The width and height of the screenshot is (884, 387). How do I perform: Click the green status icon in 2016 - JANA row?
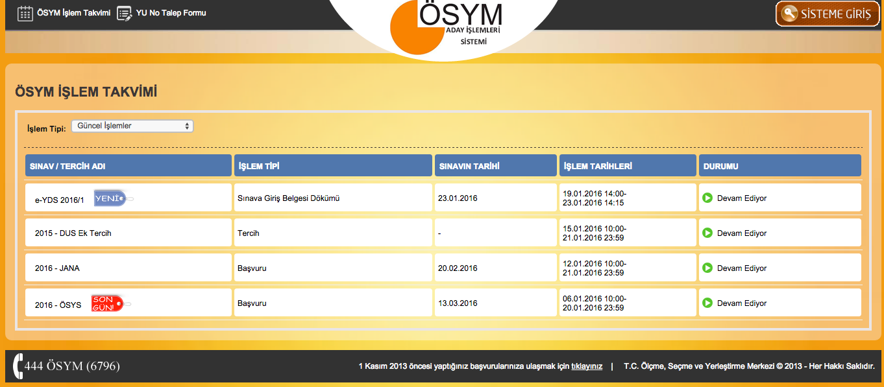click(707, 268)
